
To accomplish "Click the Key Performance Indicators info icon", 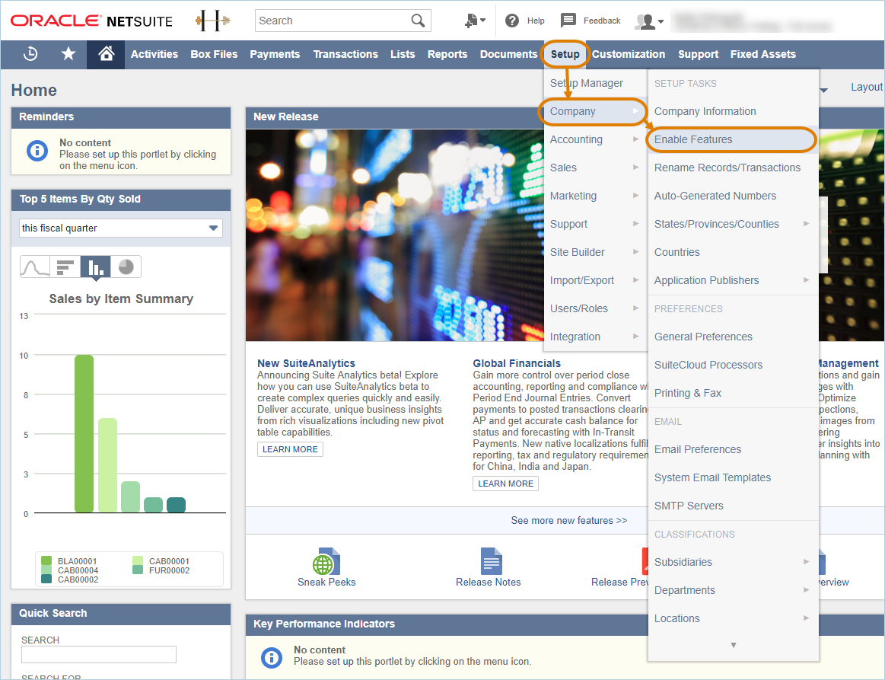I will (272, 658).
